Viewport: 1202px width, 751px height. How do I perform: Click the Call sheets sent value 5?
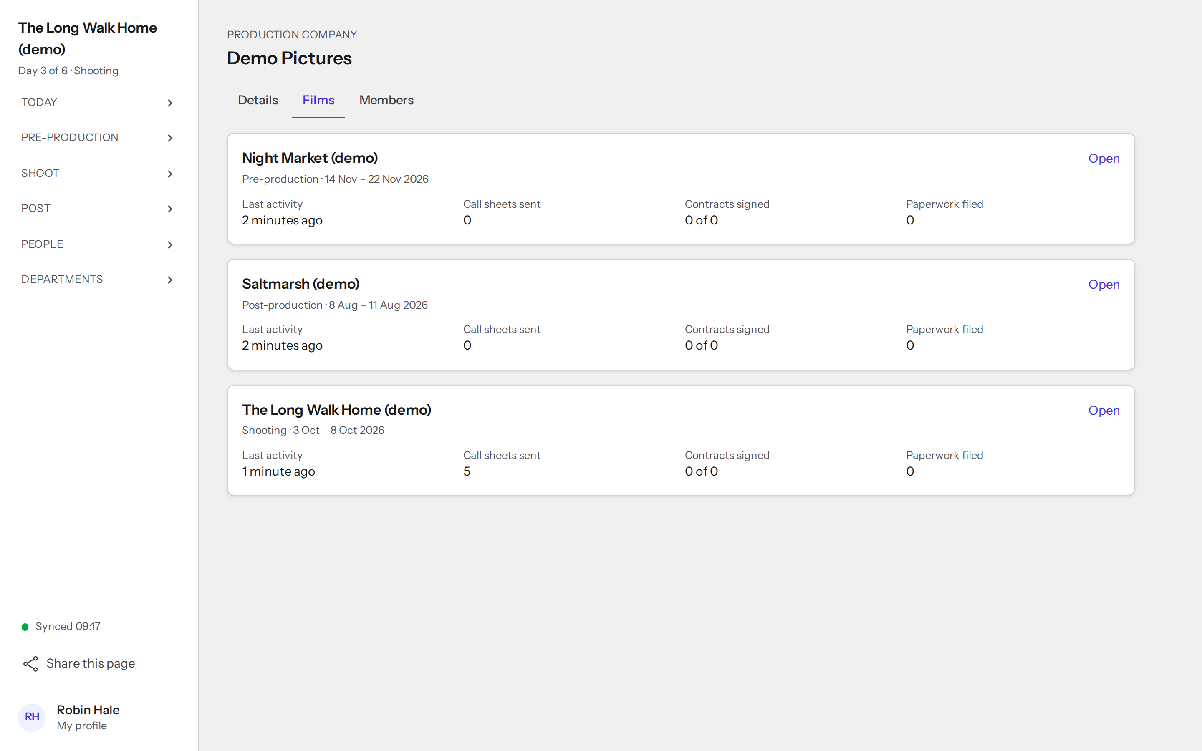[x=467, y=472]
